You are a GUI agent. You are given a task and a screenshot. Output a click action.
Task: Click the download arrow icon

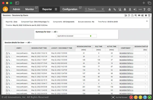pos(130,9)
